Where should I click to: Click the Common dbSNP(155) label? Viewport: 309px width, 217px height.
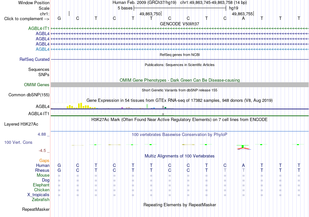[29, 95]
